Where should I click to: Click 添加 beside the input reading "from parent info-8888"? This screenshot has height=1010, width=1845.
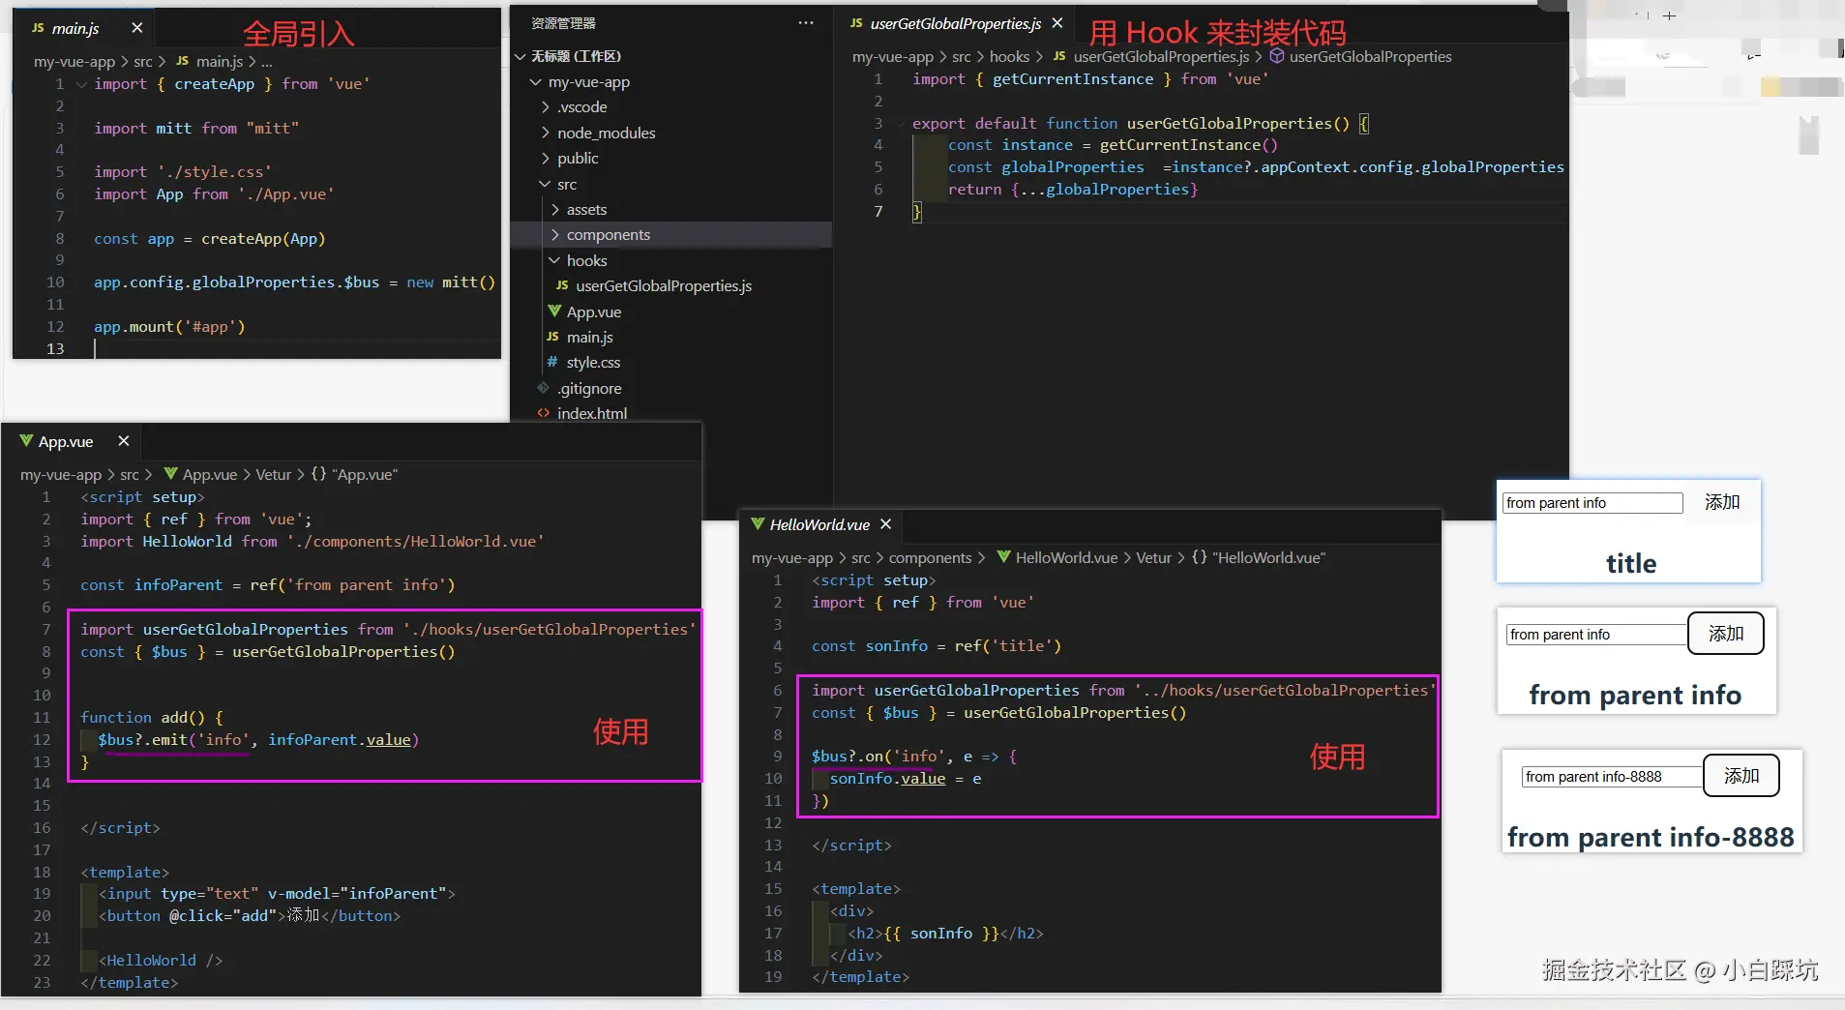pyautogui.click(x=1741, y=775)
